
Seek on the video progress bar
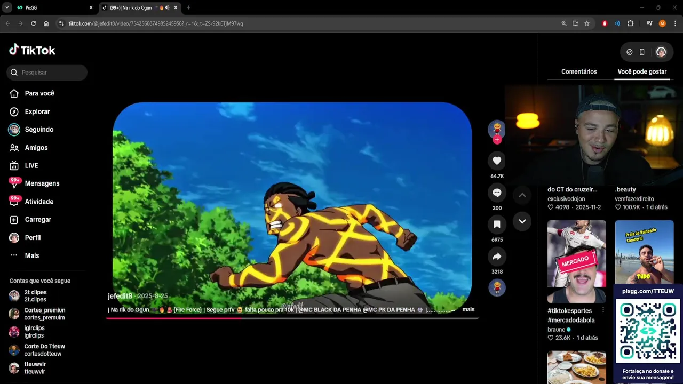(x=292, y=318)
